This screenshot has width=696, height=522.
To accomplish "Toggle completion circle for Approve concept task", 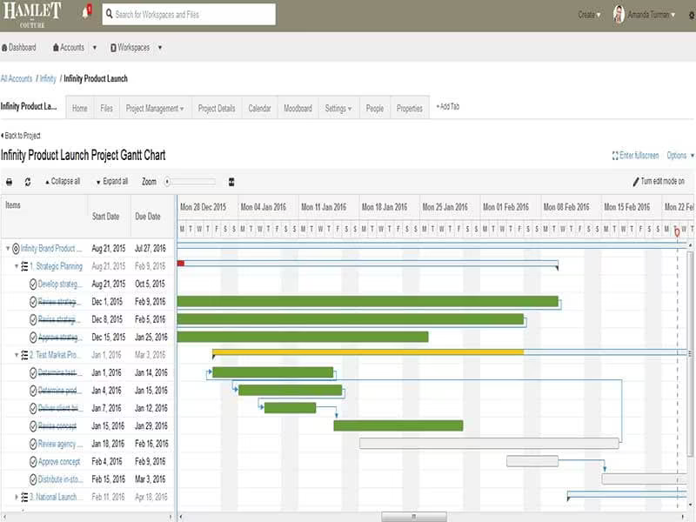I will (33, 462).
